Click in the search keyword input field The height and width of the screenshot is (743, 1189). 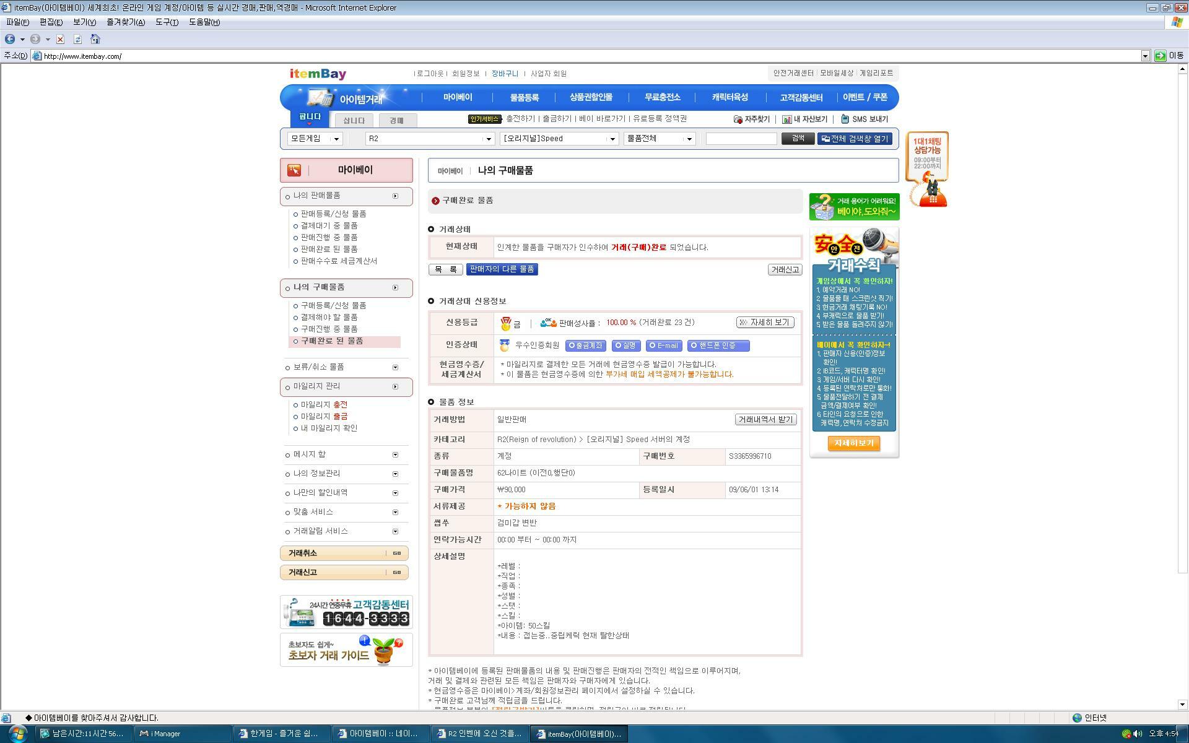click(741, 139)
